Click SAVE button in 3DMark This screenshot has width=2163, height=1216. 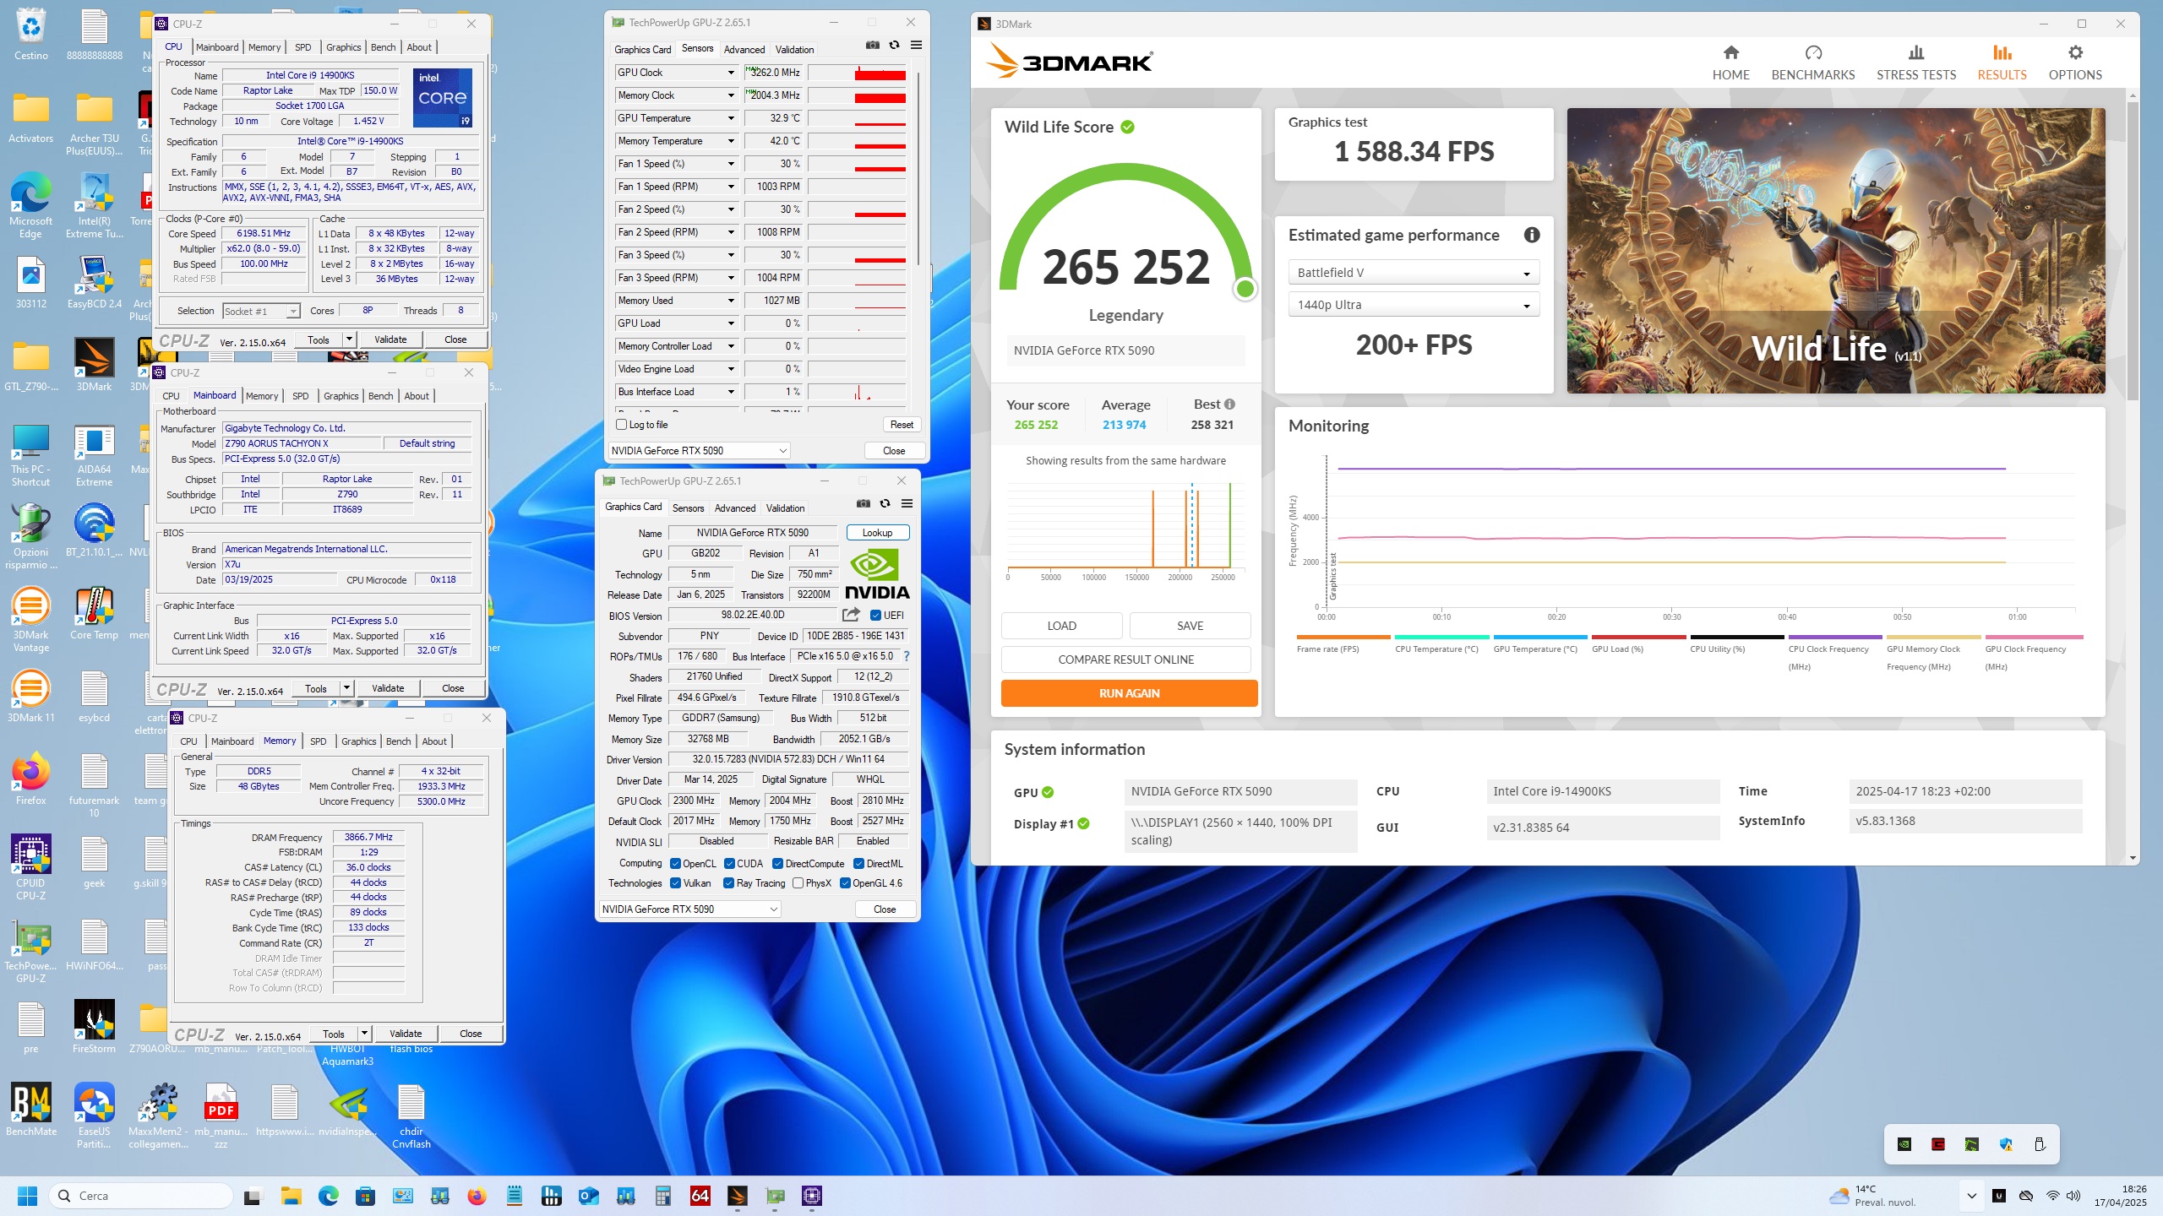click(x=1190, y=626)
